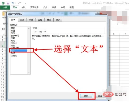This screenshot has width=129, height=103.
Task: Click the dialog help question mark button
Action: point(97,13)
